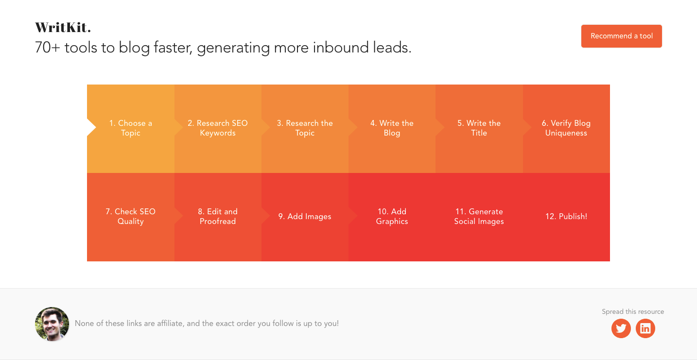Share on Twitter via bird icon
The height and width of the screenshot is (360, 697).
(621, 328)
